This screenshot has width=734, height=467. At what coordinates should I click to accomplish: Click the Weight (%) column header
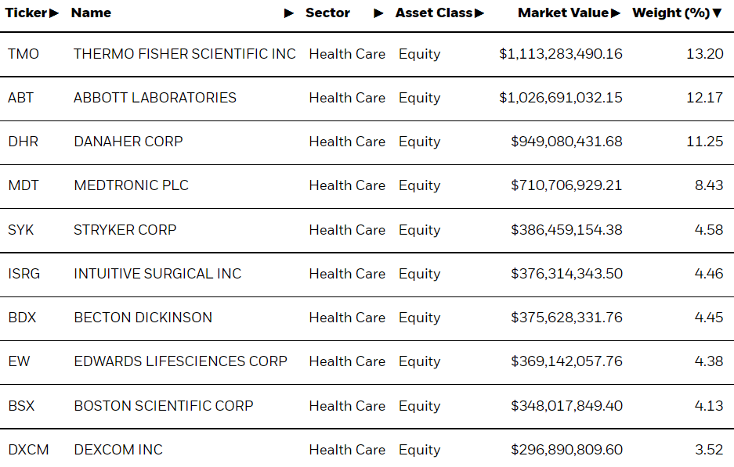pyautogui.click(x=674, y=13)
